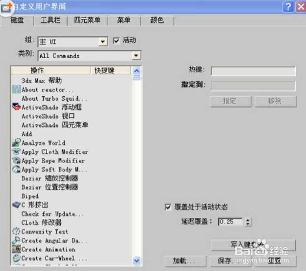Click the 重置 button
This screenshot has width=306, height=271.
point(275,261)
